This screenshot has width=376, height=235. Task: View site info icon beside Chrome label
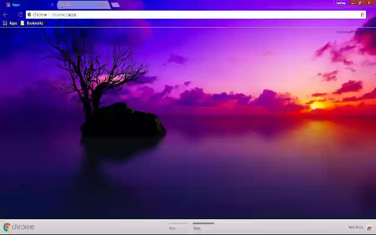tap(29, 15)
